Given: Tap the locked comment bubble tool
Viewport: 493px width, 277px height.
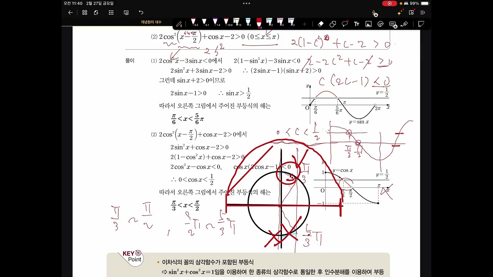Looking at the screenshot, I should coord(392,24).
